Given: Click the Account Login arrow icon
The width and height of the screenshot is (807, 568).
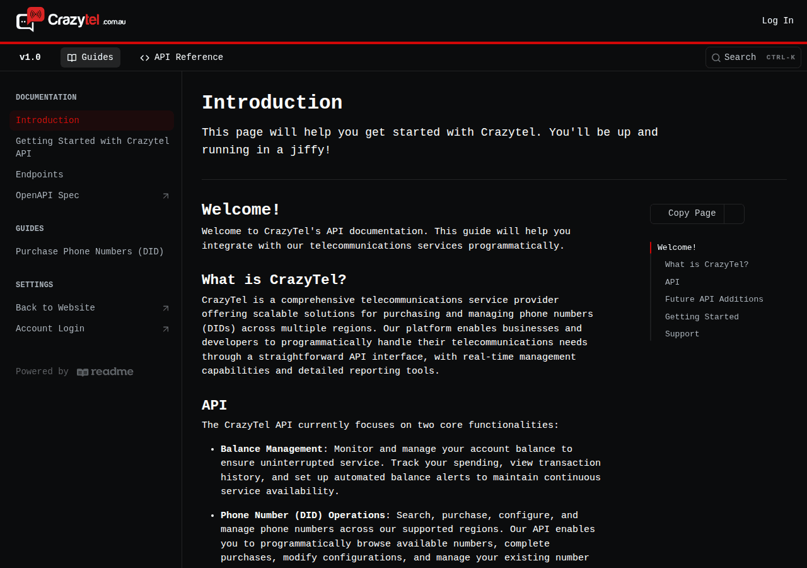Looking at the screenshot, I should point(166,329).
